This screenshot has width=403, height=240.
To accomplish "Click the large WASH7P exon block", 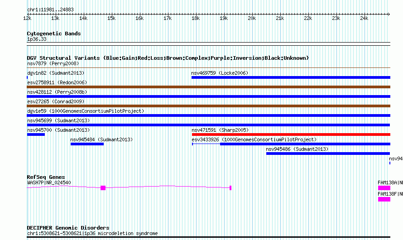I will [103, 188].
